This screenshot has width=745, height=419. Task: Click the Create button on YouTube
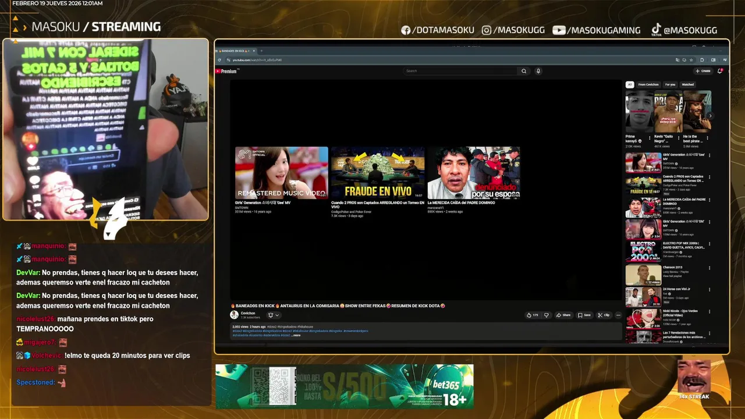pyautogui.click(x=703, y=71)
